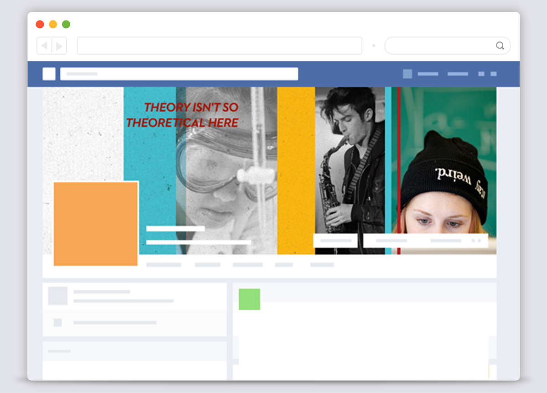
Task: Click the rightmost small square in blue bar
Action: tap(493, 74)
